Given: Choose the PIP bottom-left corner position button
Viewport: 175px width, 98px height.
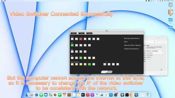Looking at the screenshot, I should click(x=89, y=58).
